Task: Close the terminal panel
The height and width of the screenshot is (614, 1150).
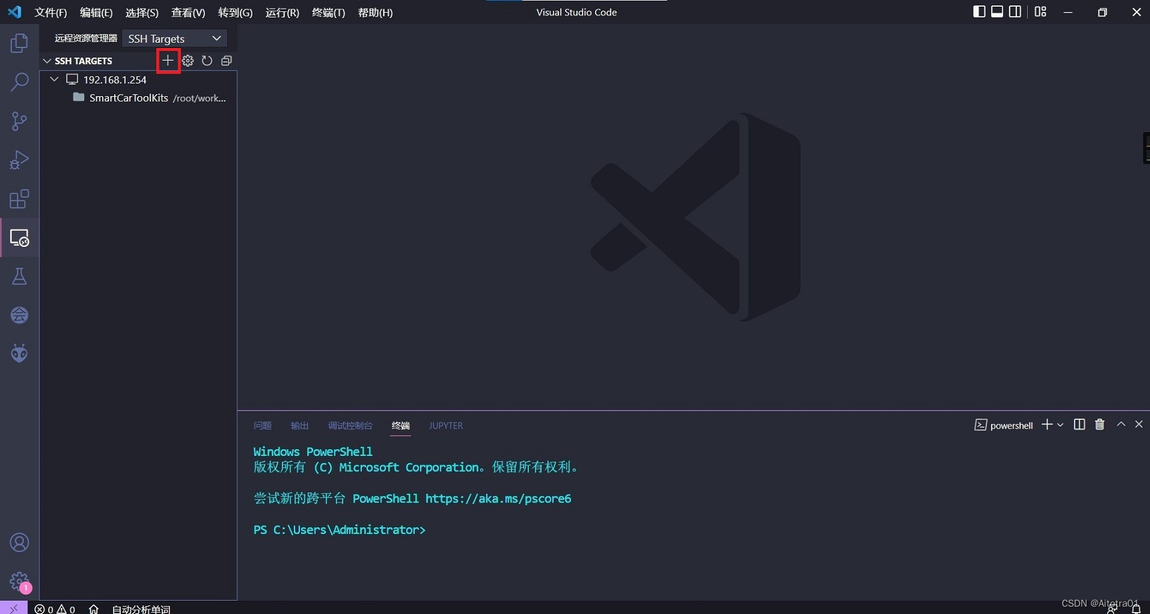Action: point(1139,424)
